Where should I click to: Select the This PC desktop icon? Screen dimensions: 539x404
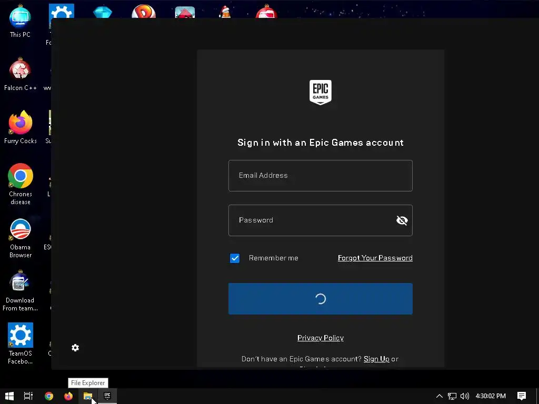pos(21,21)
